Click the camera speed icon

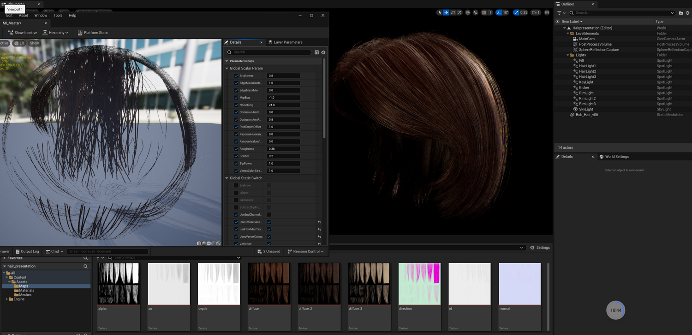[535, 13]
